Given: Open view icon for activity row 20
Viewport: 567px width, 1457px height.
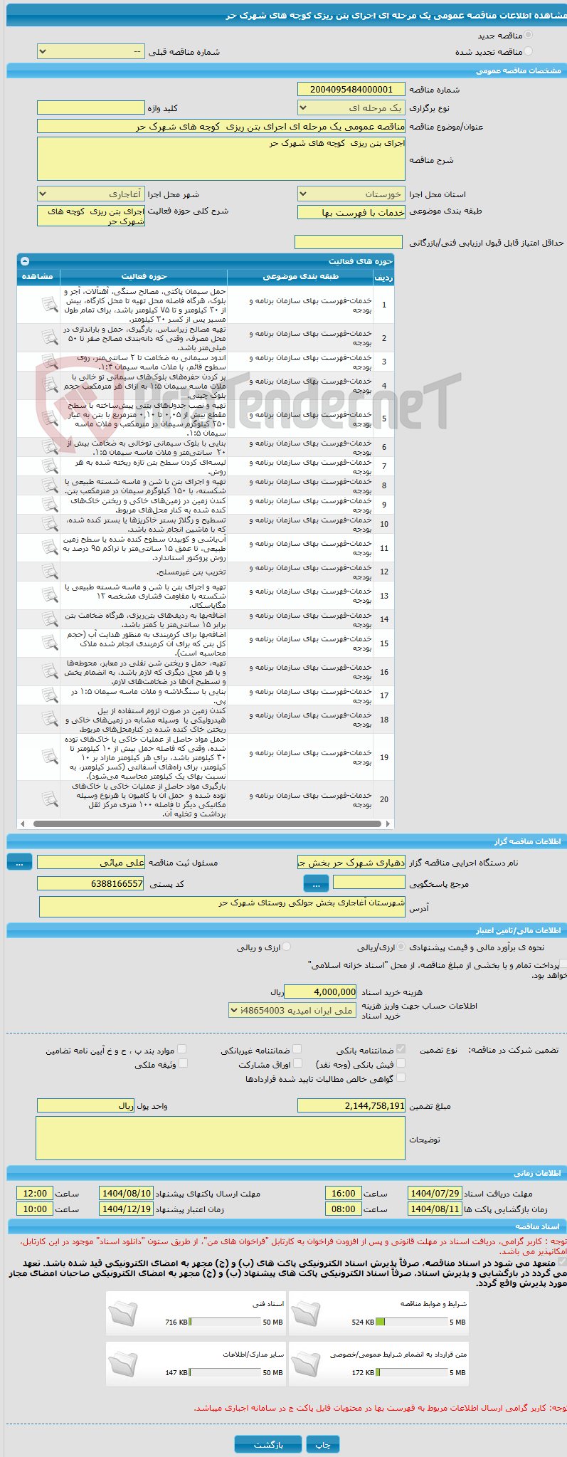Looking at the screenshot, I should tap(49, 799).
